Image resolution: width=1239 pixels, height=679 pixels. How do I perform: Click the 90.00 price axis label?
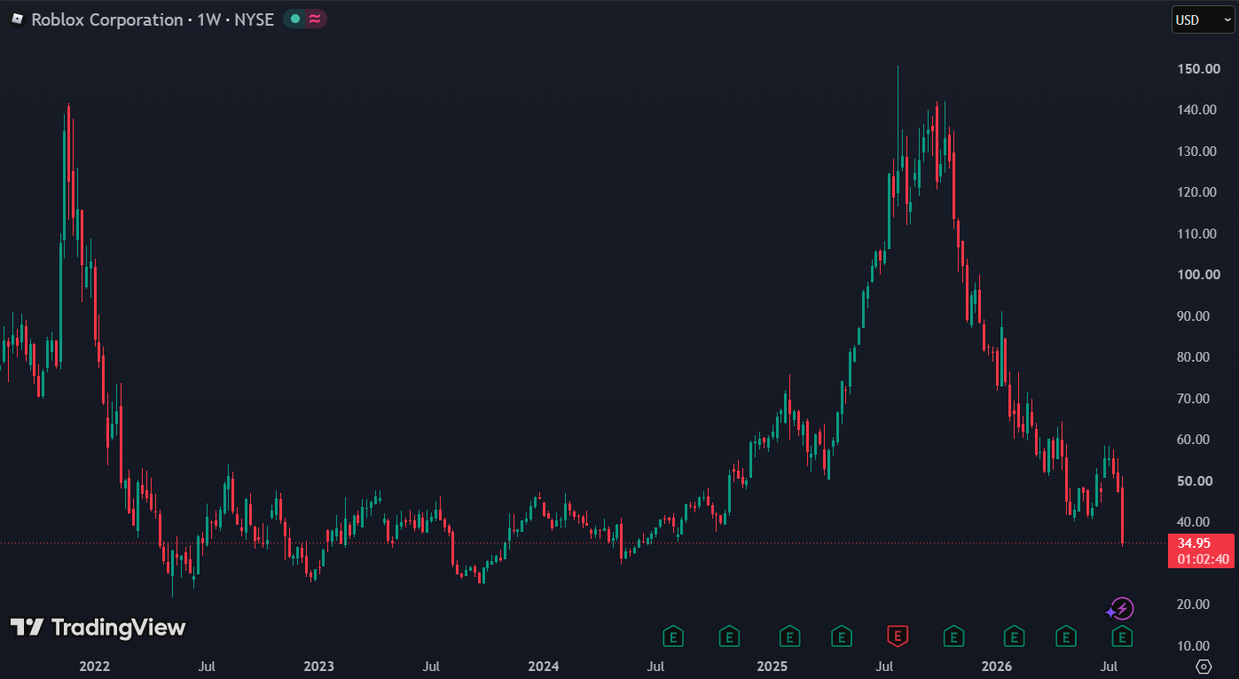1194,316
